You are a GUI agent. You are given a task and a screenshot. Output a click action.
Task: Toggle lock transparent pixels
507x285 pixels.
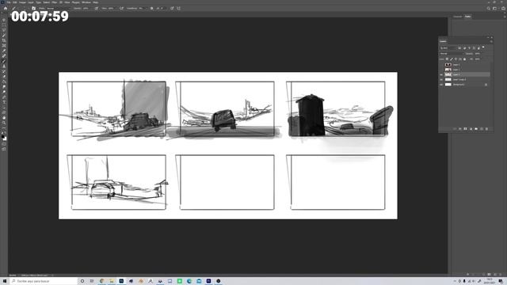(x=448, y=59)
